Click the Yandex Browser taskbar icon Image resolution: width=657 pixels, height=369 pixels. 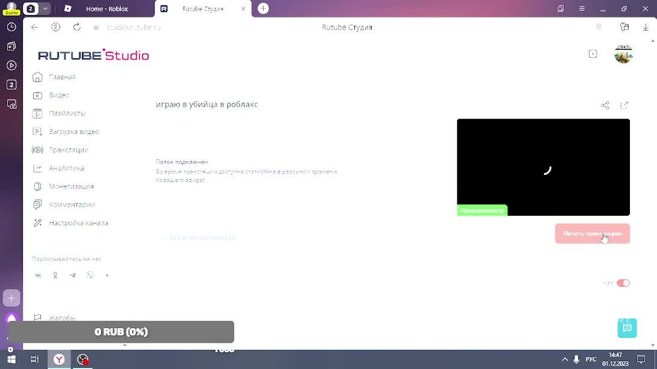[59, 359]
